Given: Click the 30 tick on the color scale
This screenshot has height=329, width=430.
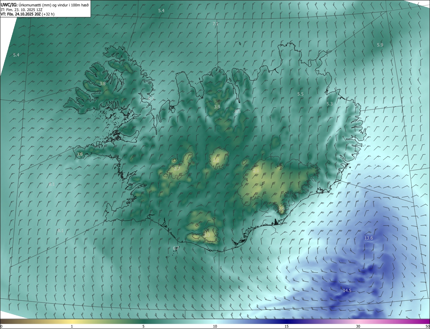Looking at the screenshot, I should coord(358,327).
